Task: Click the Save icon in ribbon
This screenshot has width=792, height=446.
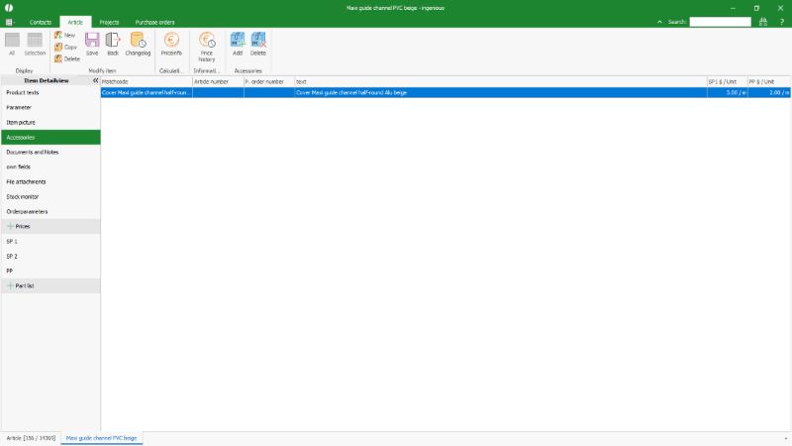Action: 91,44
